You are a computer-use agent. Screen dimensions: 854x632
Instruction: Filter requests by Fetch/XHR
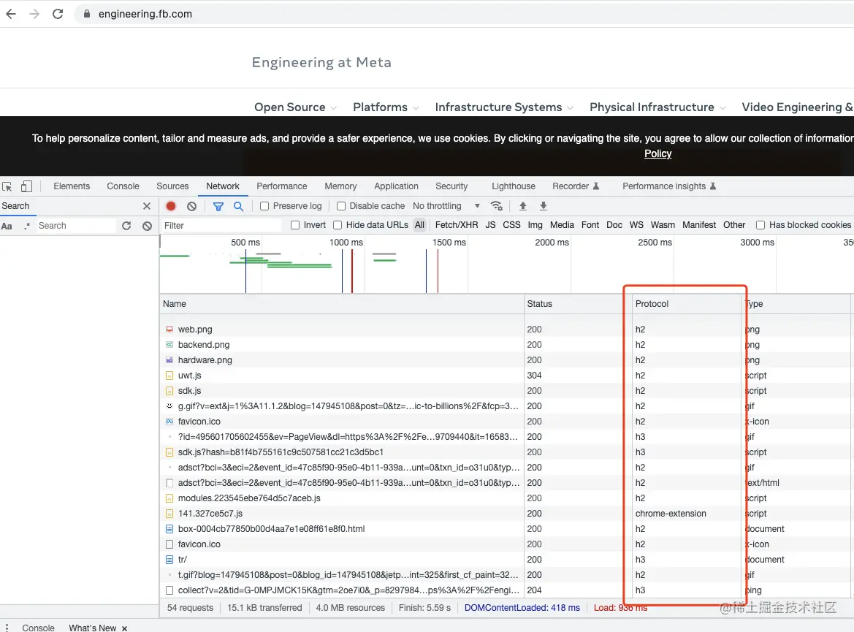click(457, 225)
